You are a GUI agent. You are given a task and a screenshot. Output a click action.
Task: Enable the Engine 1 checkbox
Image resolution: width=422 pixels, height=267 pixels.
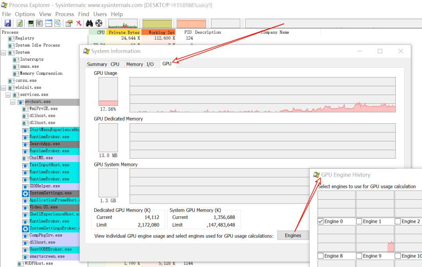click(x=359, y=222)
